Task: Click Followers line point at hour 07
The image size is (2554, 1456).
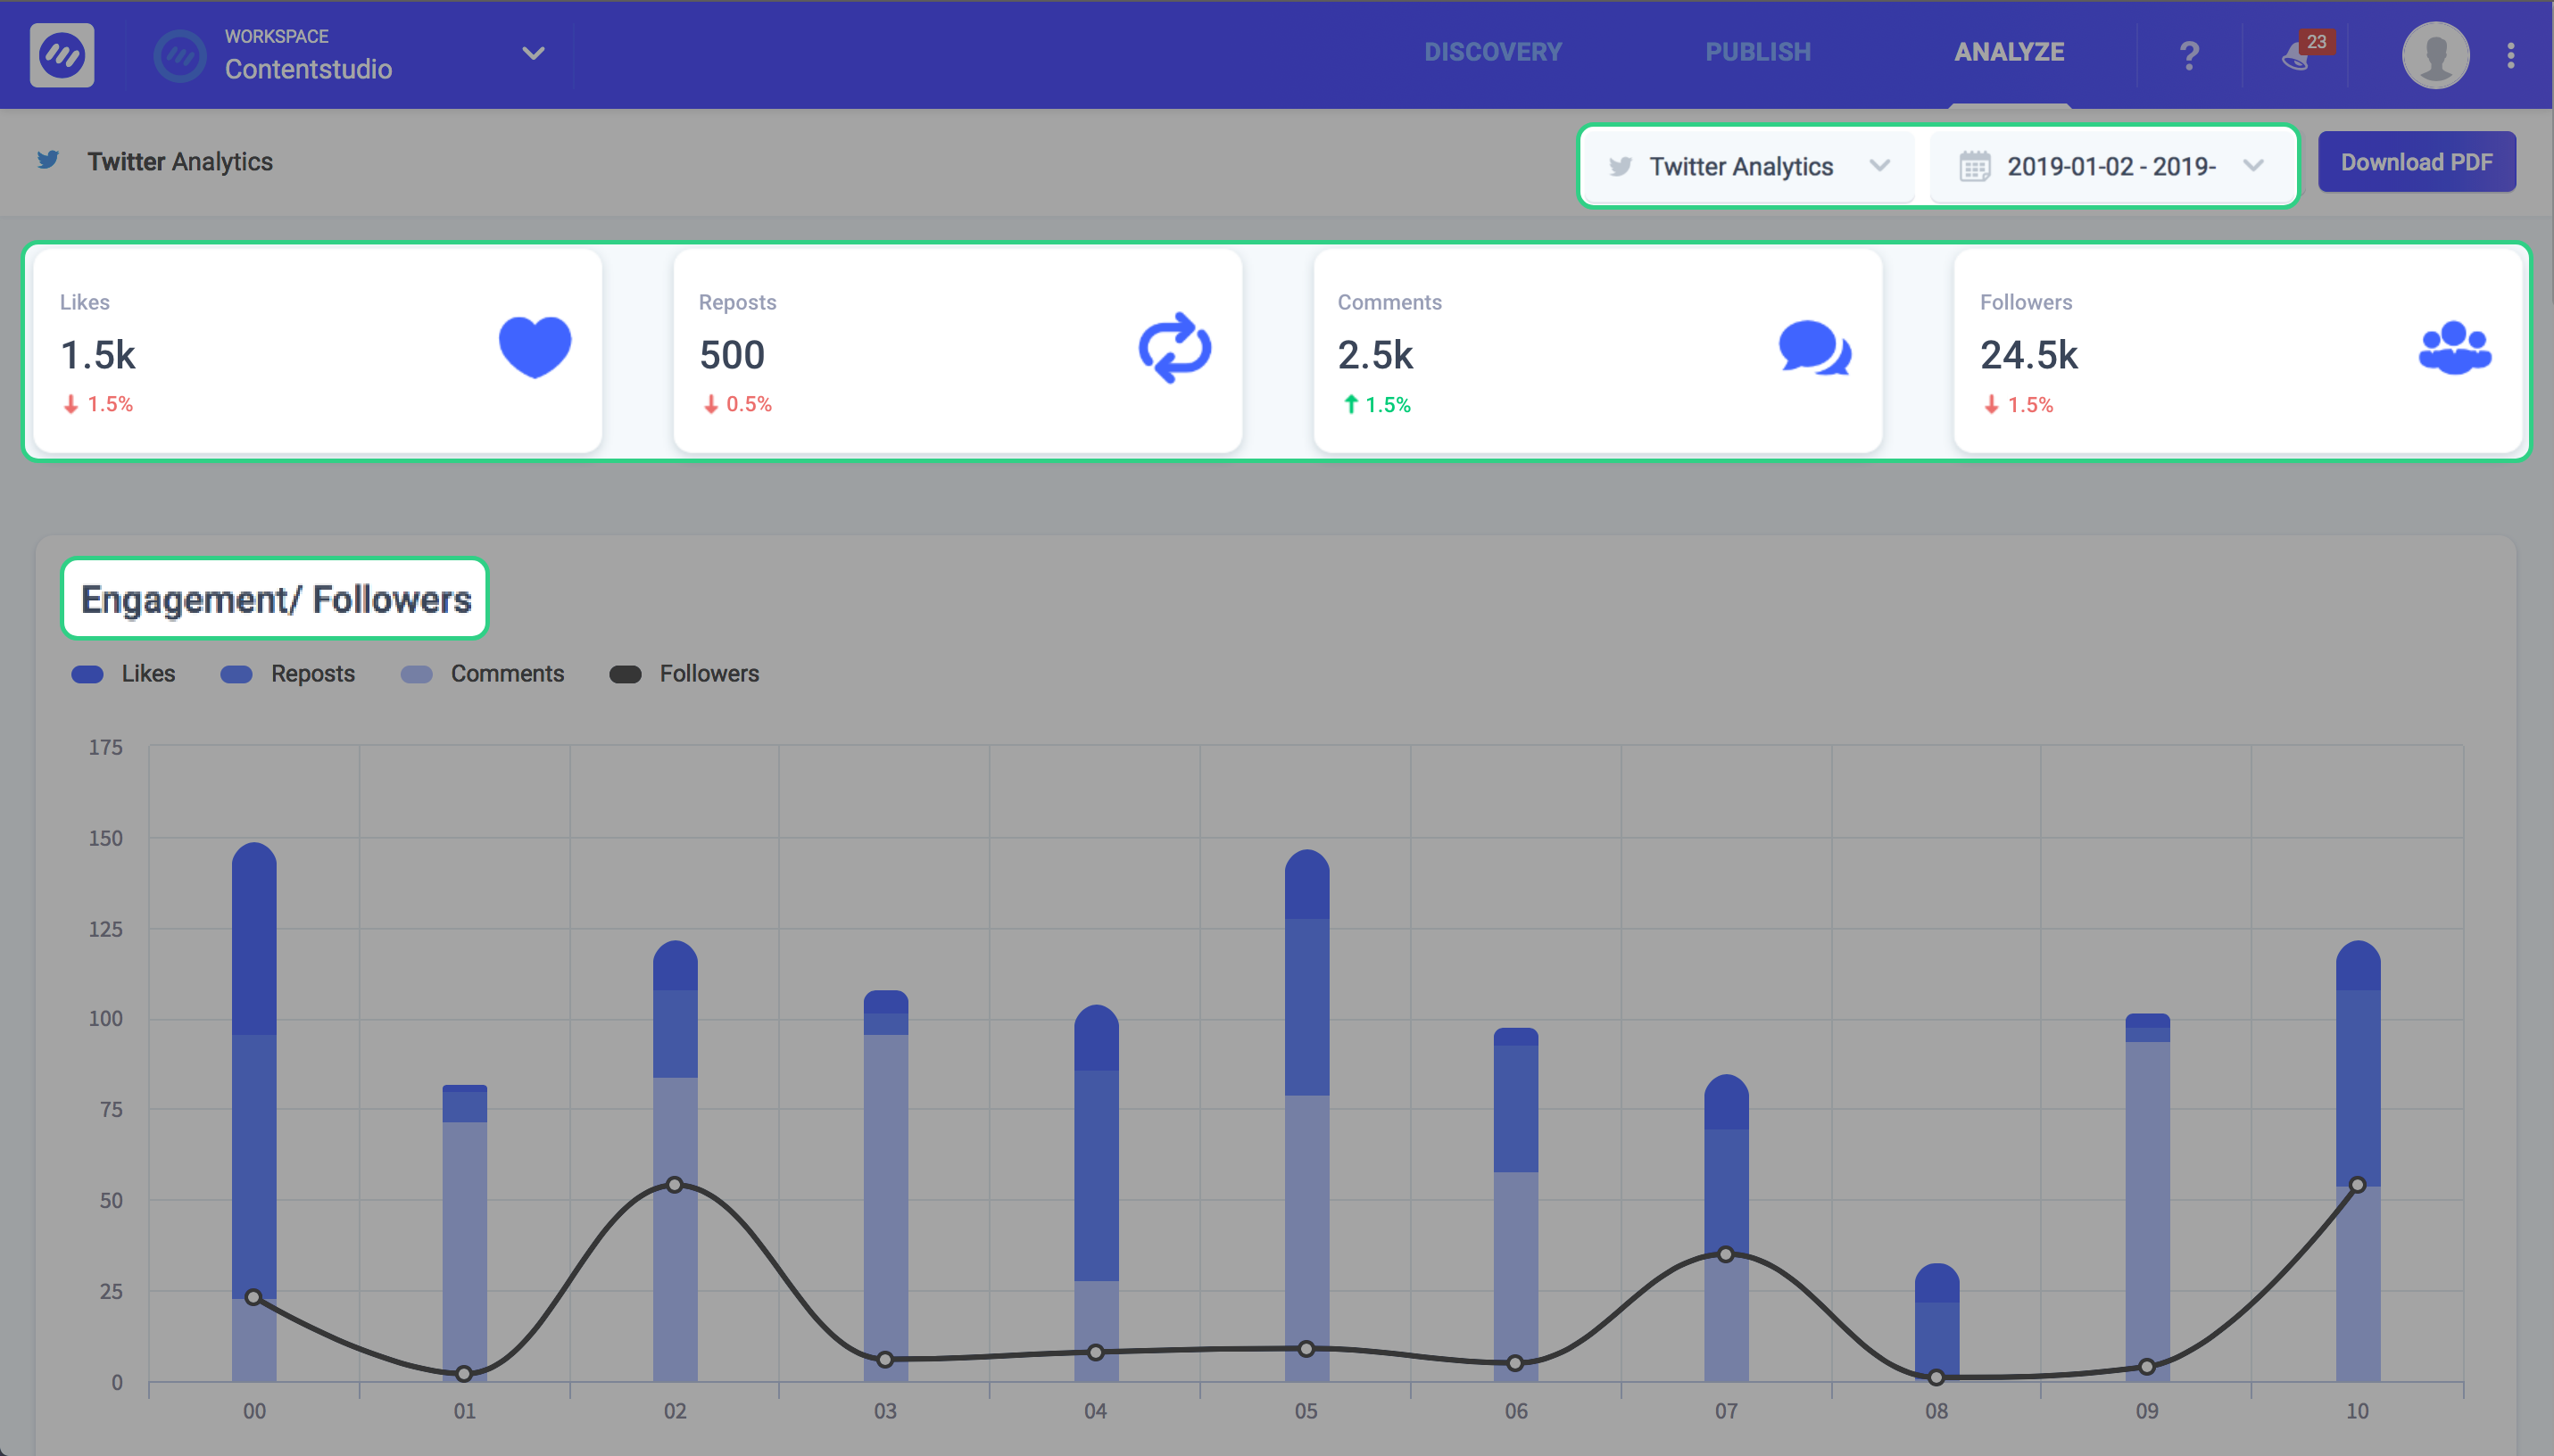Action: click(1726, 1254)
